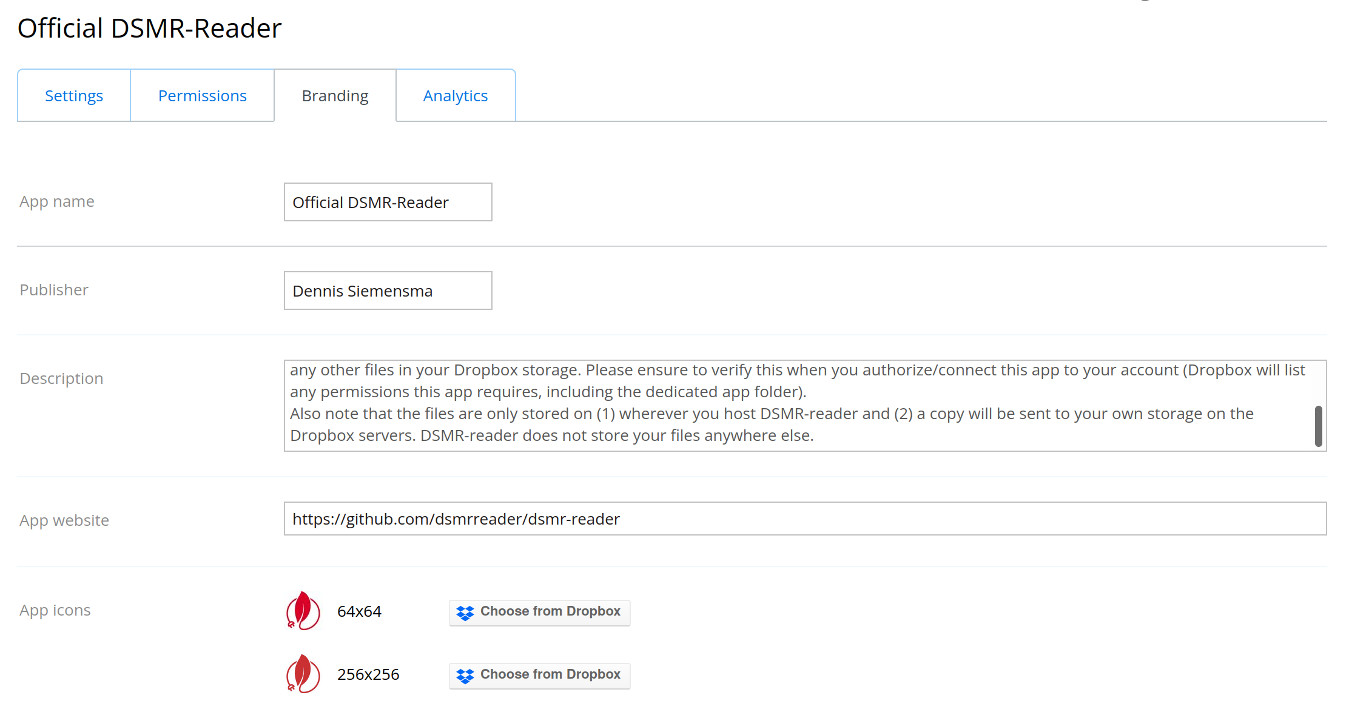The width and height of the screenshot is (1349, 712).
Task: Click the Dropbox icon on the 64x64 chooser button
Action: pyautogui.click(x=465, y=613)
